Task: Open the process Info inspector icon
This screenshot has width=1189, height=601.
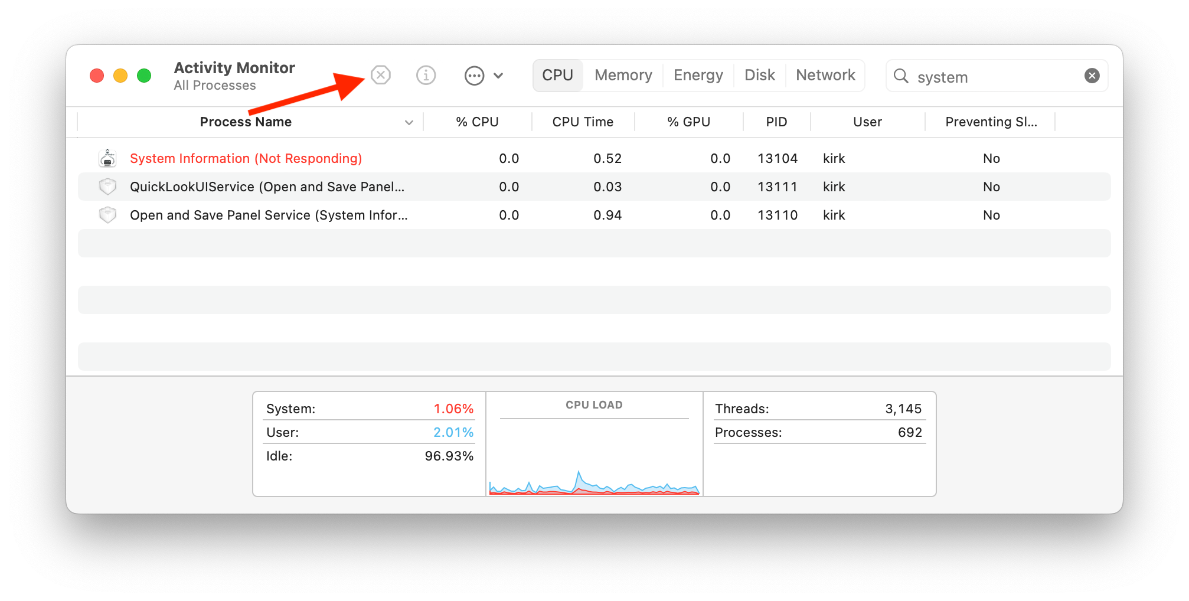Action: 426,76
